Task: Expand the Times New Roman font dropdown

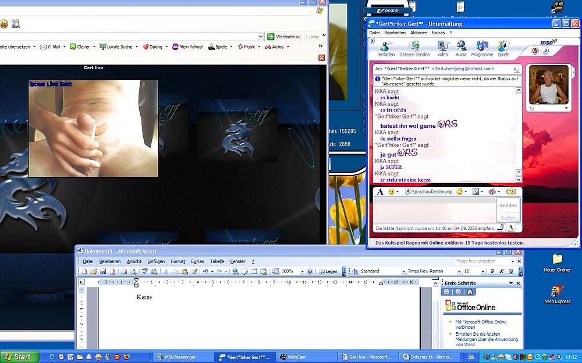Action: (457, 271)
